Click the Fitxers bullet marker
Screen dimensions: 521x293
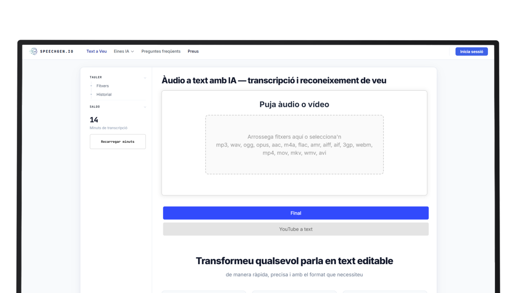(91, 86)
